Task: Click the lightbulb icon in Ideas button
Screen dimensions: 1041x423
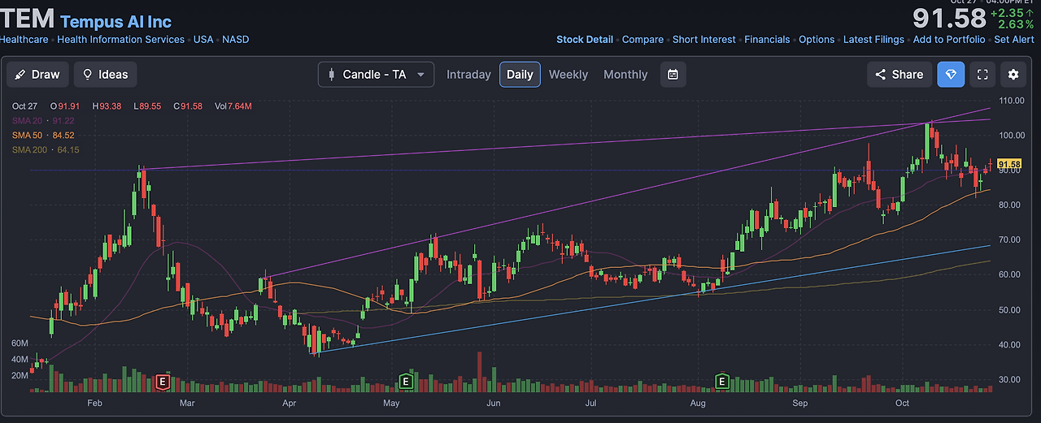Action: tap(87, 74)
